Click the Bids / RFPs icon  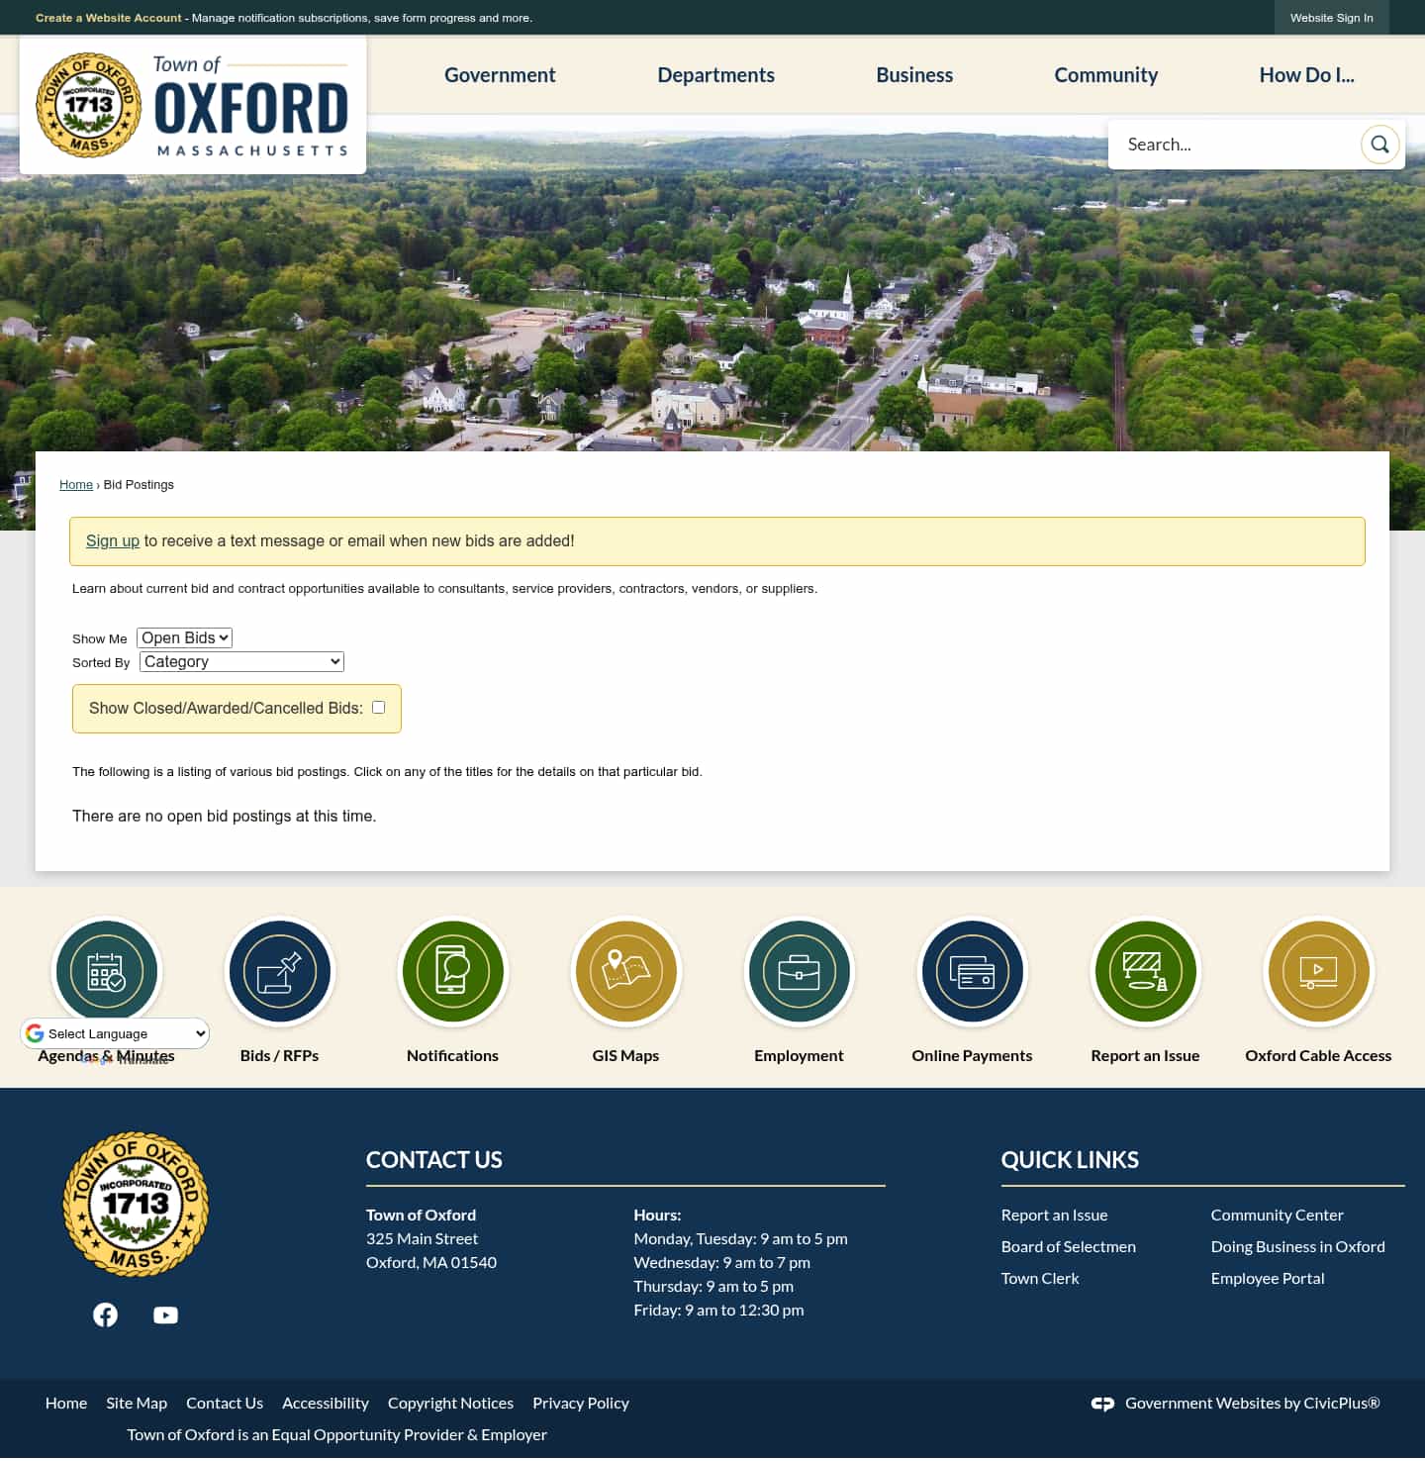(280, 971)
